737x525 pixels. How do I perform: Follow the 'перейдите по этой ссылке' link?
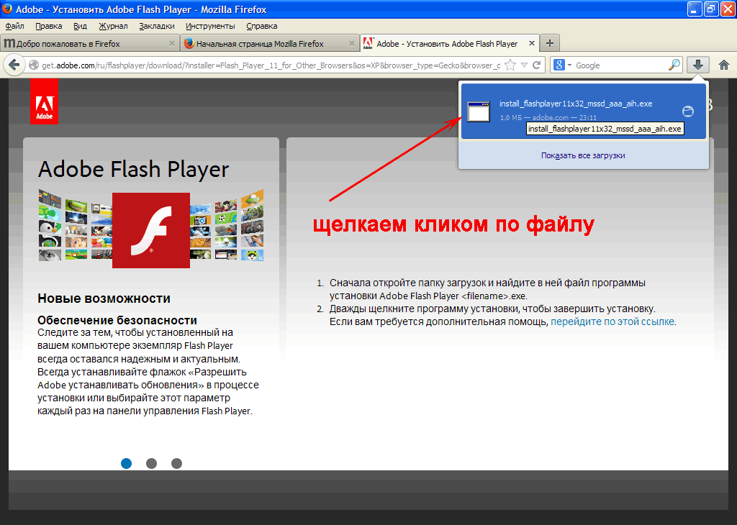(612, 321)
